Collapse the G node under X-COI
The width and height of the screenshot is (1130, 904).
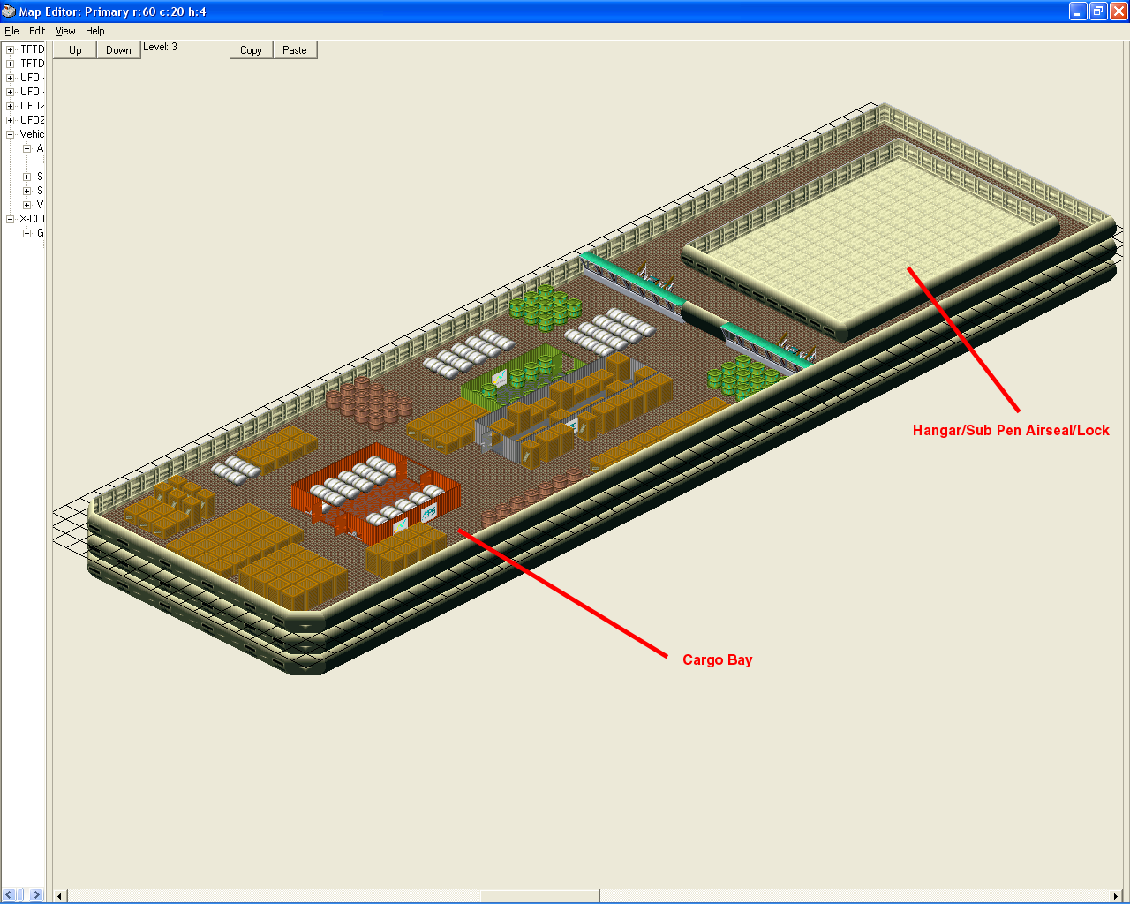26,233
